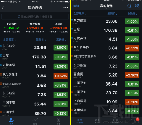Select the portfolio person icon in left bottom bar
The width and height of the screenshot is (142, 125).
point(11,120)
